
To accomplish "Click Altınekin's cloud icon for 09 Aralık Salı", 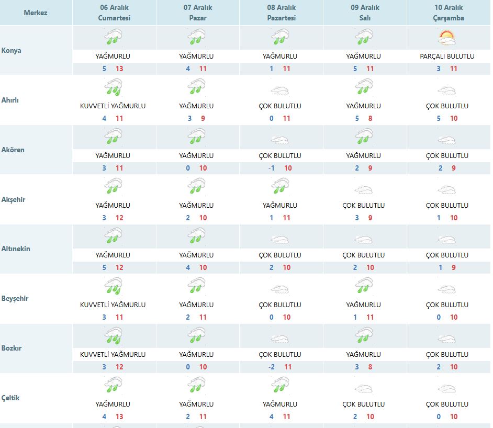I will click(364, 240).
